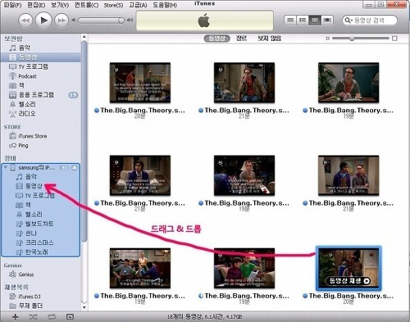Open the 보기(V) menu
The image size is (410, 322).
tap(60, 5)
